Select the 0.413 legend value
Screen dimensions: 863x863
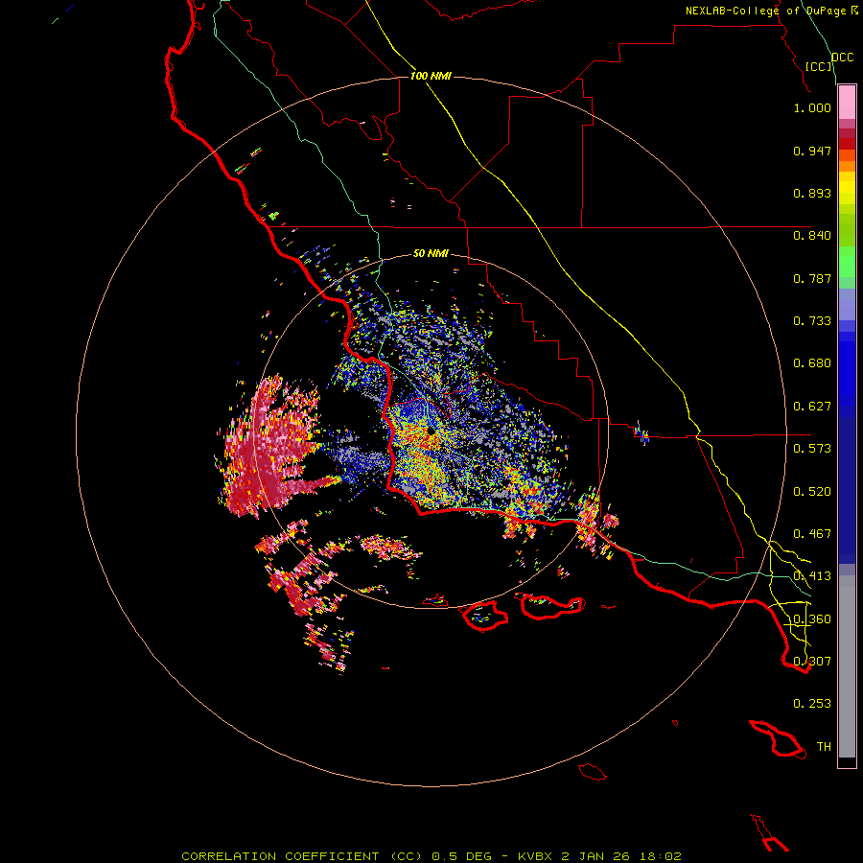click(812, 576)
